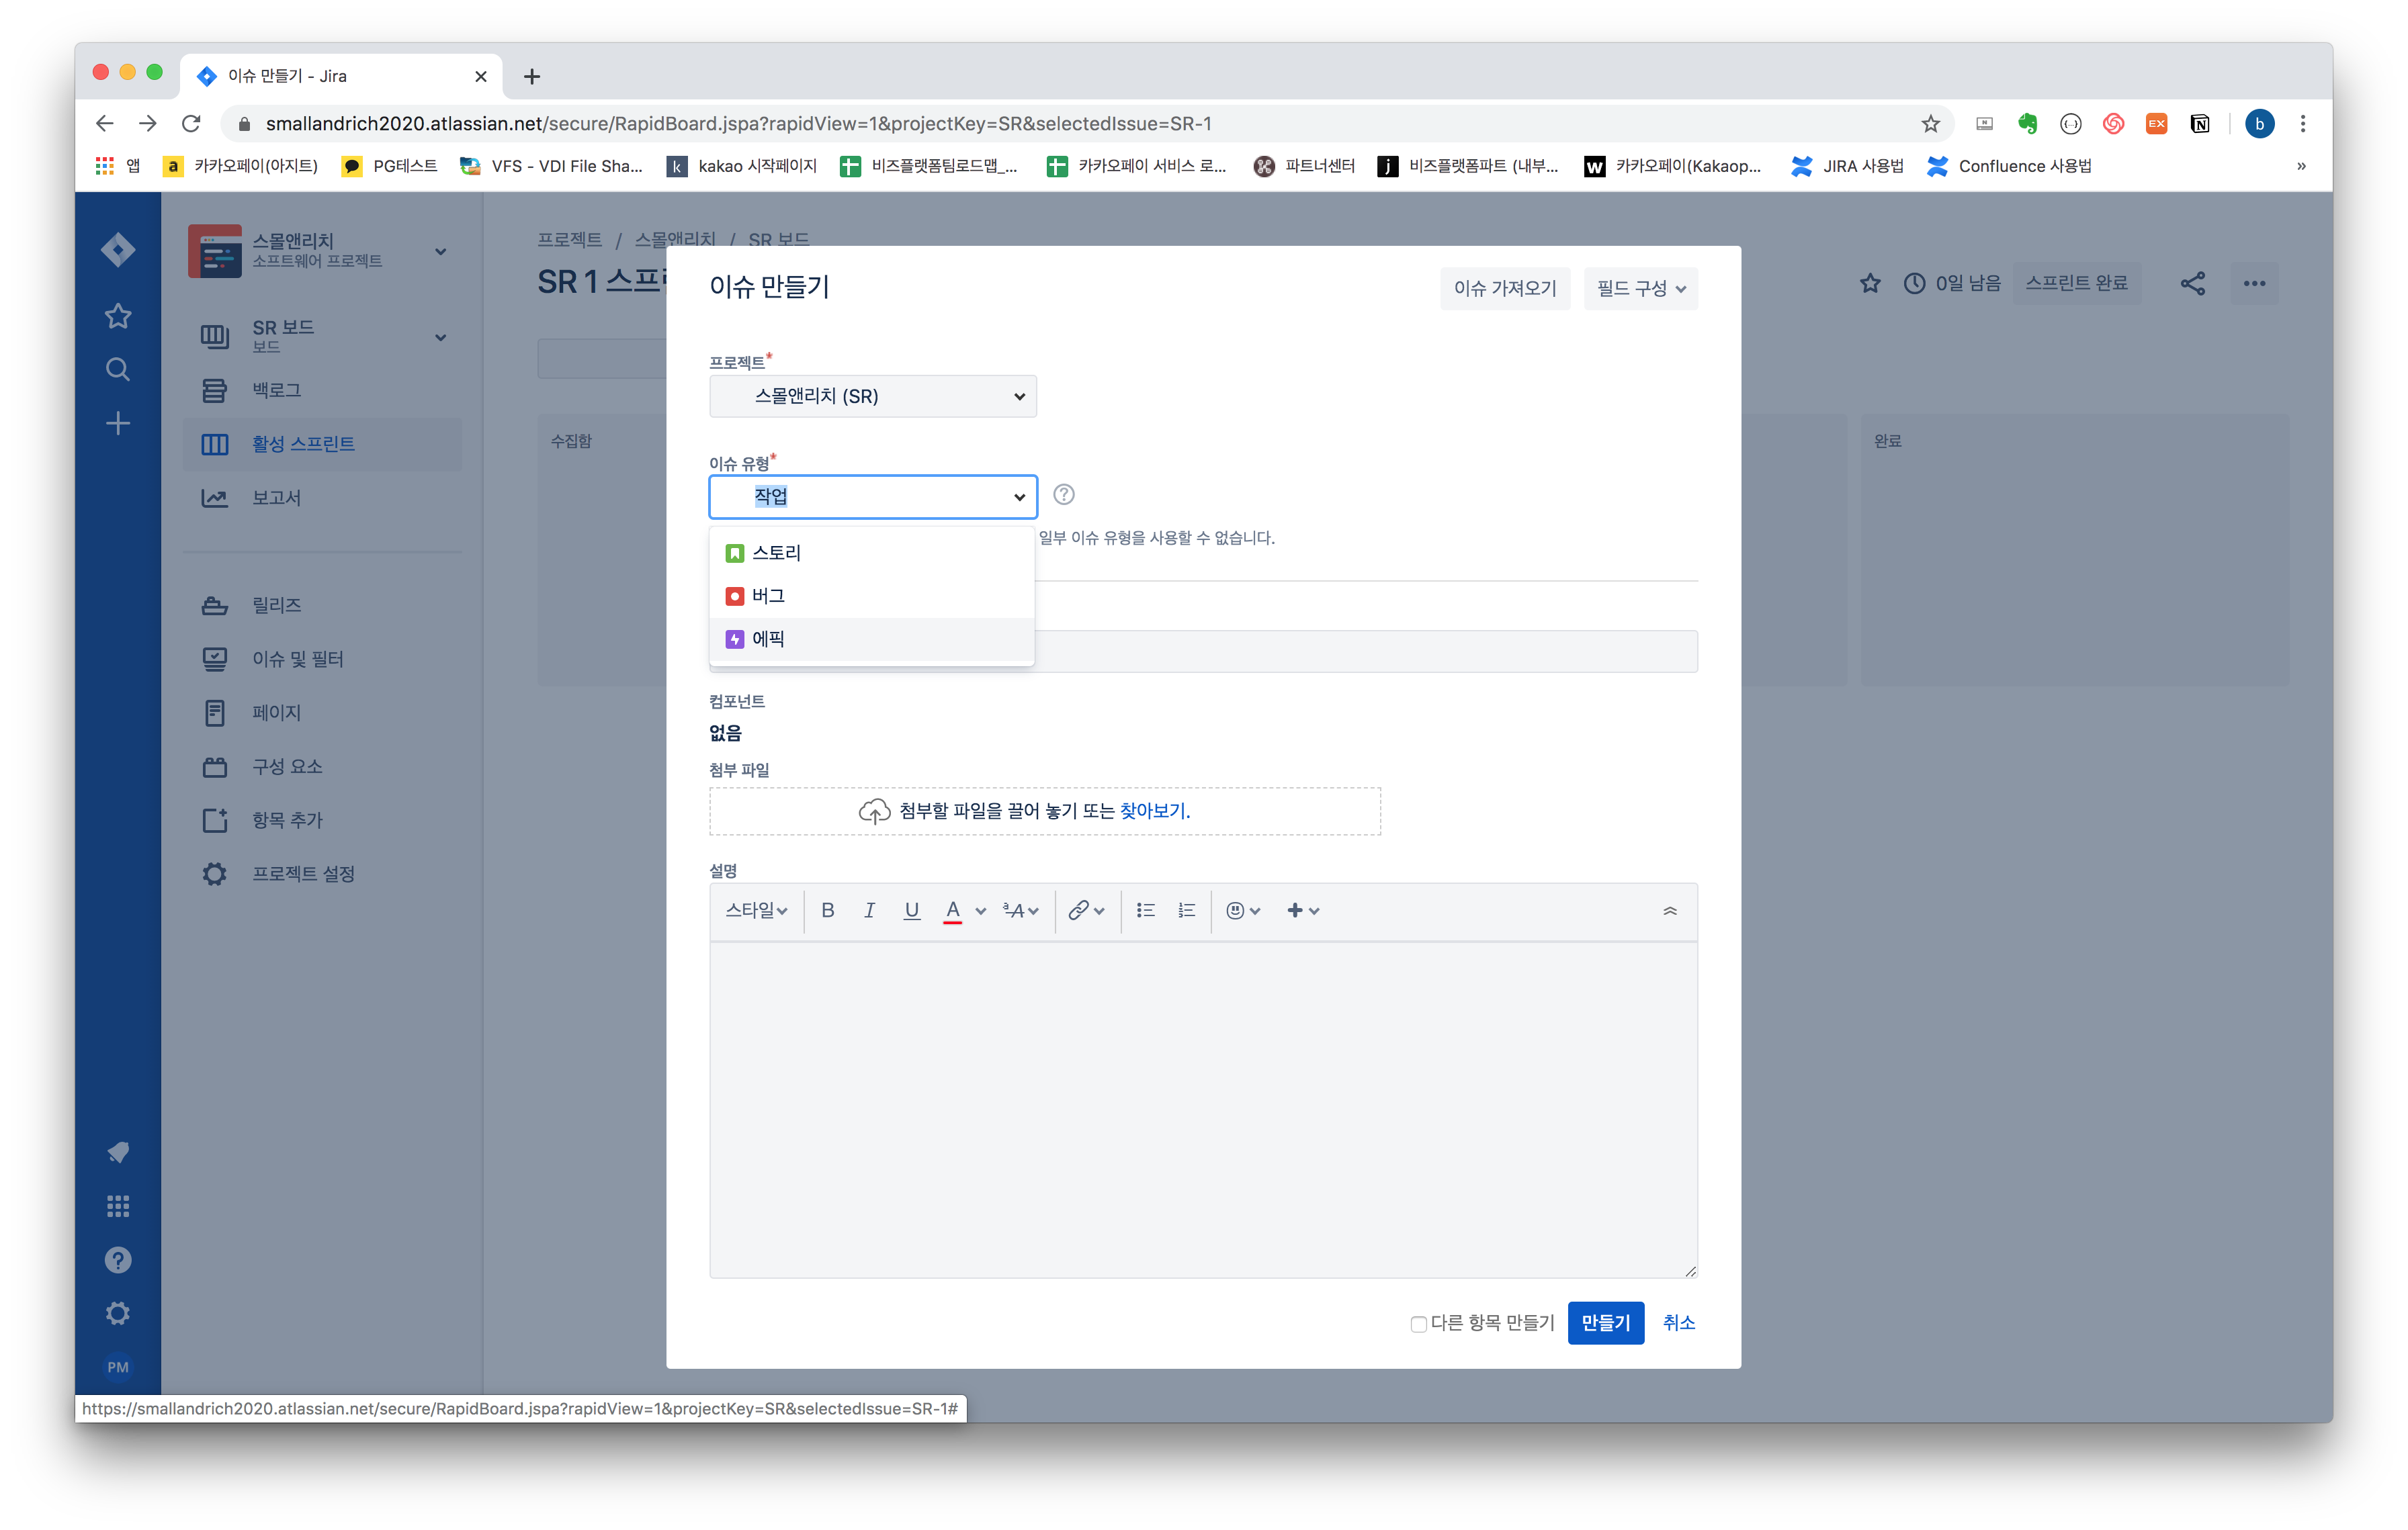Select 에픽 from the issue type list
Image resolution: width=2408 pixels, height=1530 pixels.
(768, 639)
